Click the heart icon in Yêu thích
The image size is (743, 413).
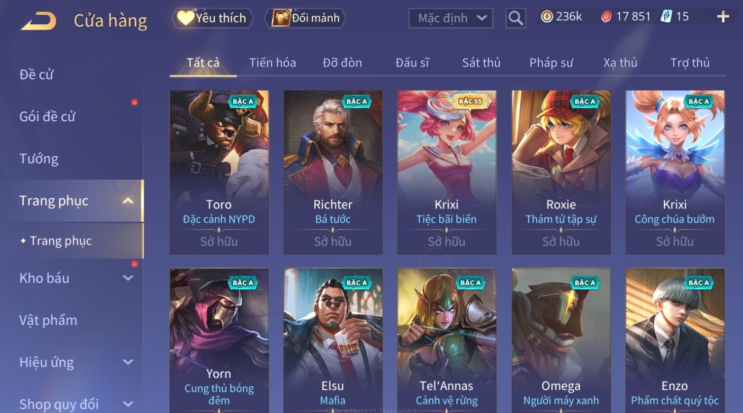(x=186, y=18)
